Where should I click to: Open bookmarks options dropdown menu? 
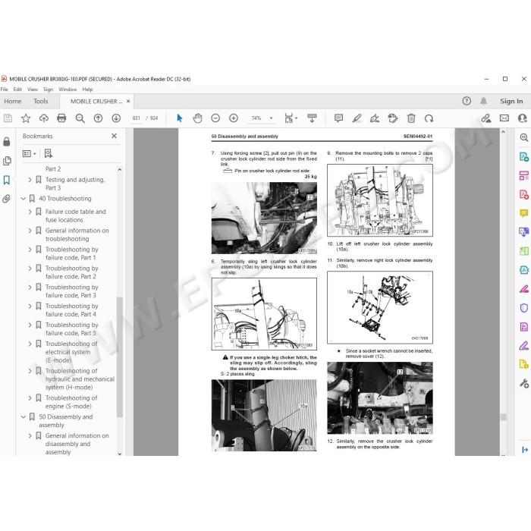coord(29,153)
